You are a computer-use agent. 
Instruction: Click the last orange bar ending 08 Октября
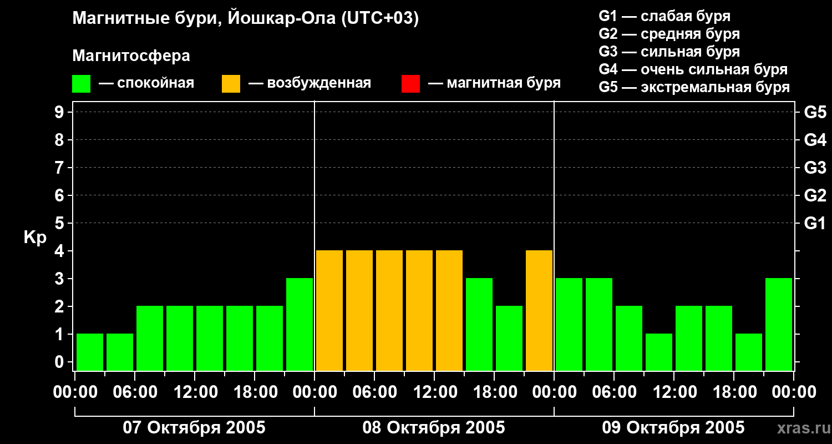[539, 310]
